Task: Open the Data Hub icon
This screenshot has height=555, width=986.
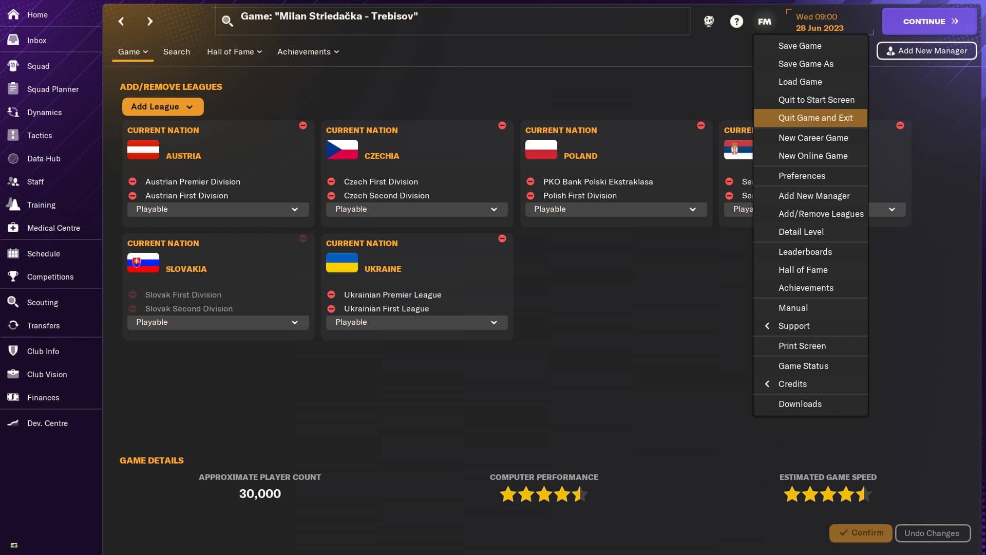Action: [x=13, y=158]
